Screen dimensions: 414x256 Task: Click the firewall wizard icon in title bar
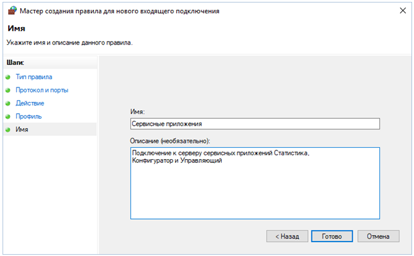tap(11, 11)
